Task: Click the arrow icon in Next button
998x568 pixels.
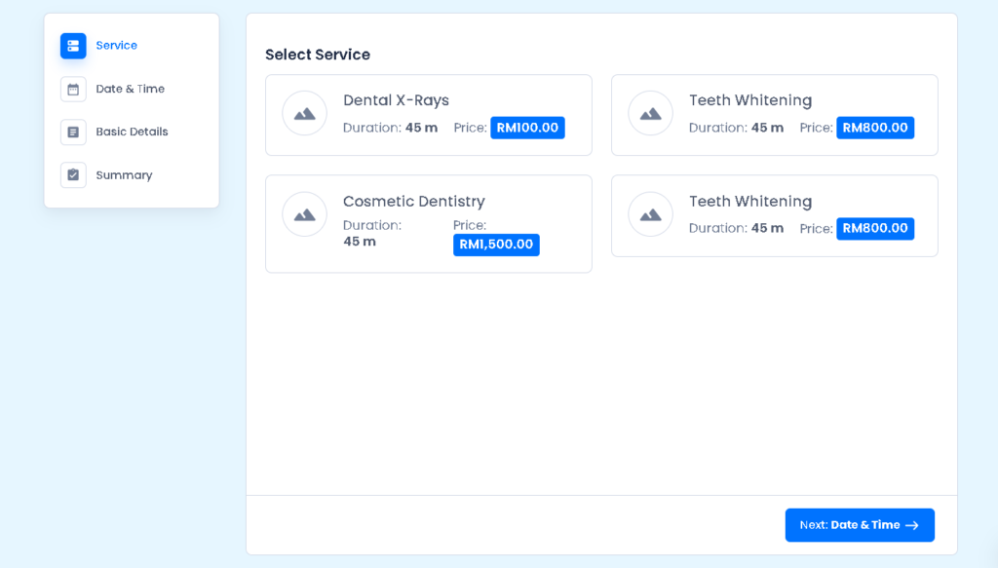Action: (912, 525)
